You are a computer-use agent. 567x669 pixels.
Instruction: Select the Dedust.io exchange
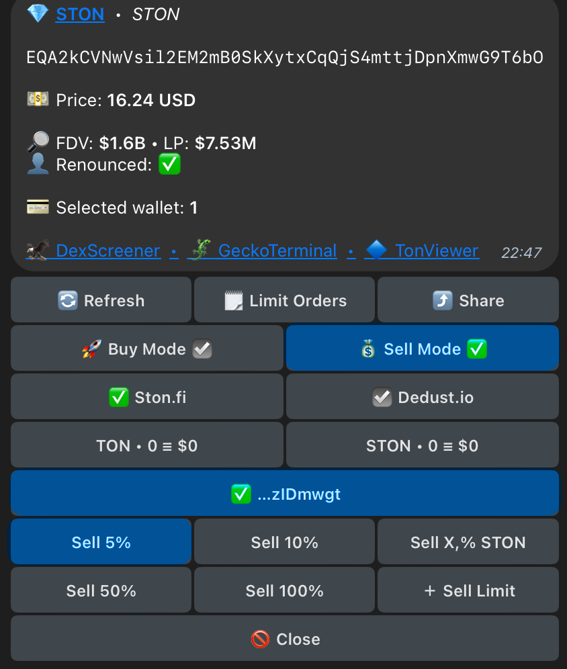(423, 397)
